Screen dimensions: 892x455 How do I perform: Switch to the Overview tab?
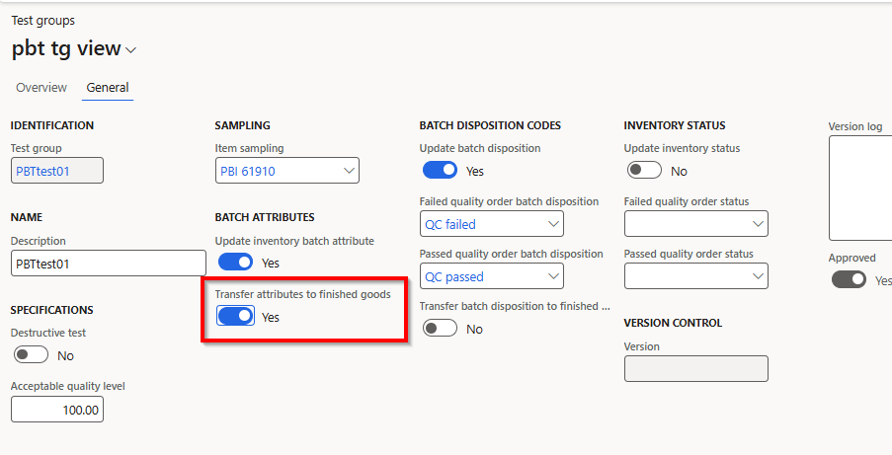(41, 88)
